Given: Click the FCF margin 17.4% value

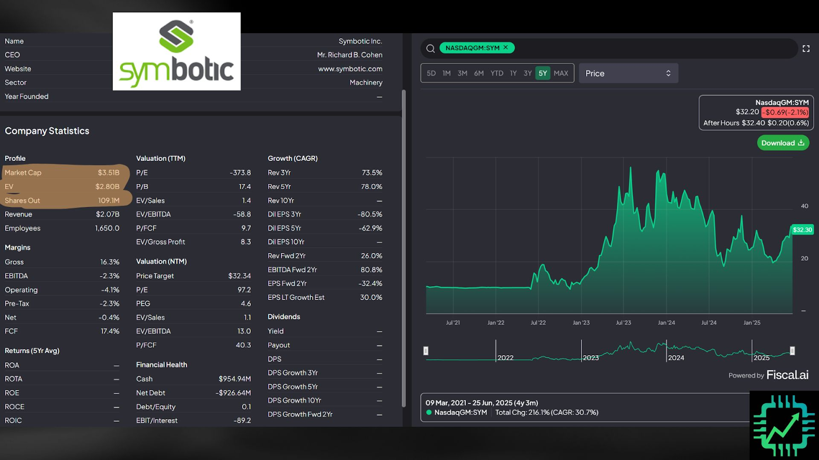Looking at the screenshot, I should pos(110,331).
